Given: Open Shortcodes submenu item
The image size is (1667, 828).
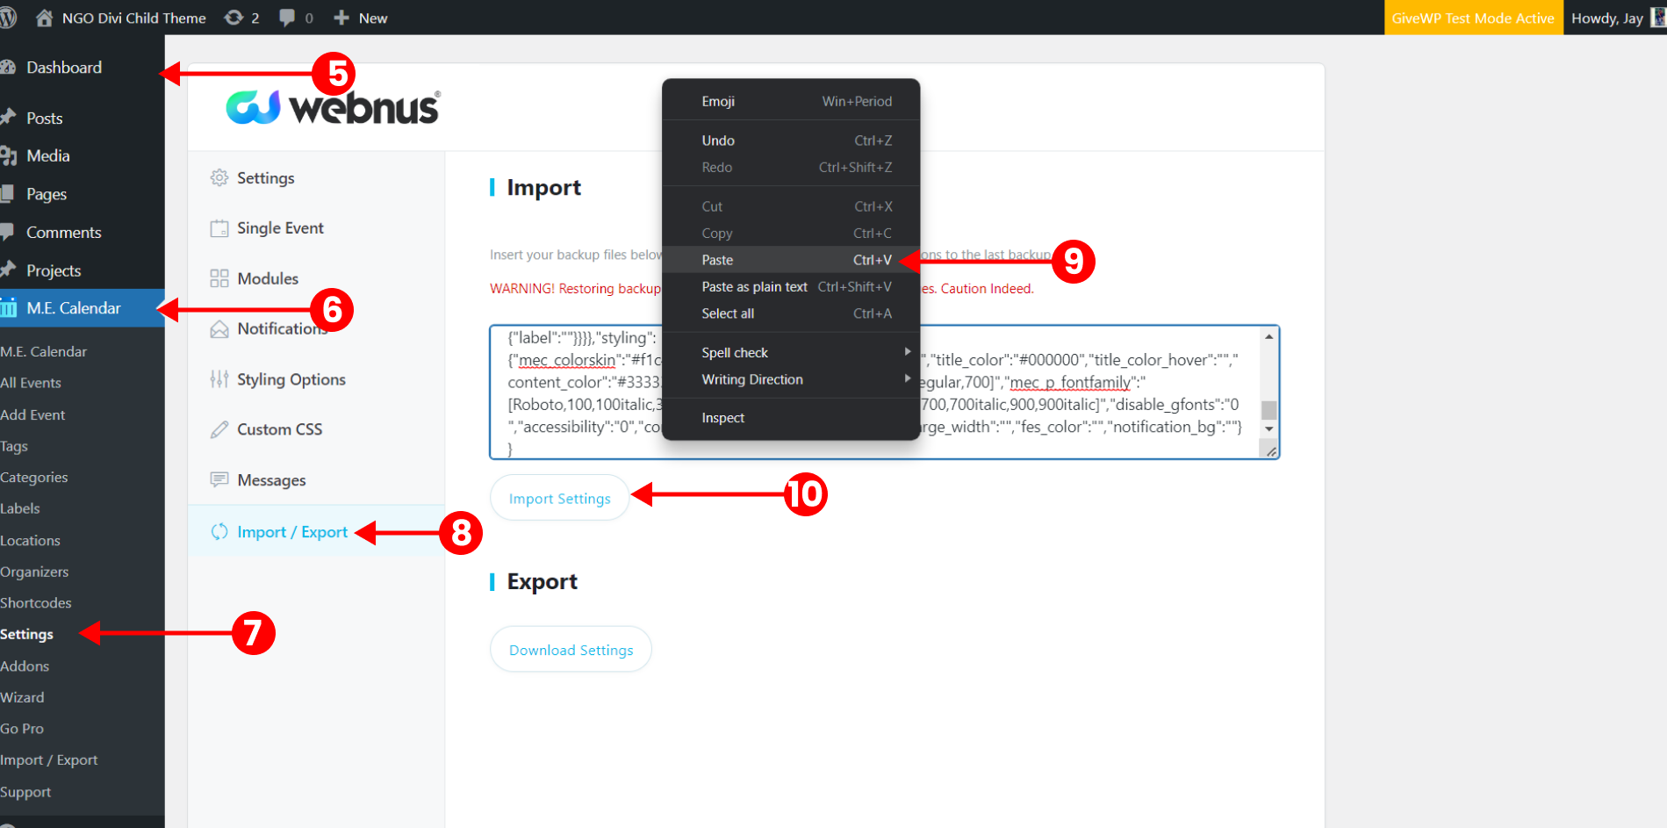Looking at the screenshot, I should (x=36, y=602).
